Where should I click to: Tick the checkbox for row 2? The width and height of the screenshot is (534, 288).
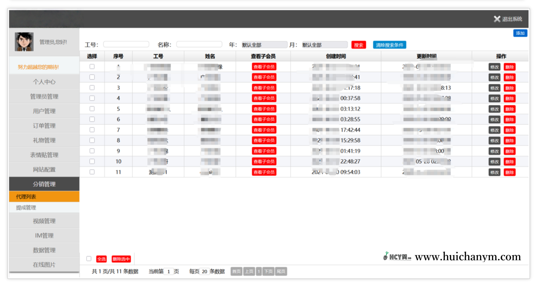92,77
